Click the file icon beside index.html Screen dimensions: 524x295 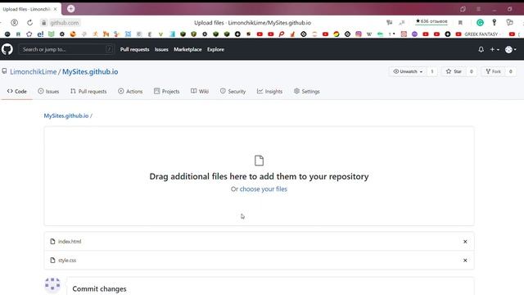(x=52, y=242)
